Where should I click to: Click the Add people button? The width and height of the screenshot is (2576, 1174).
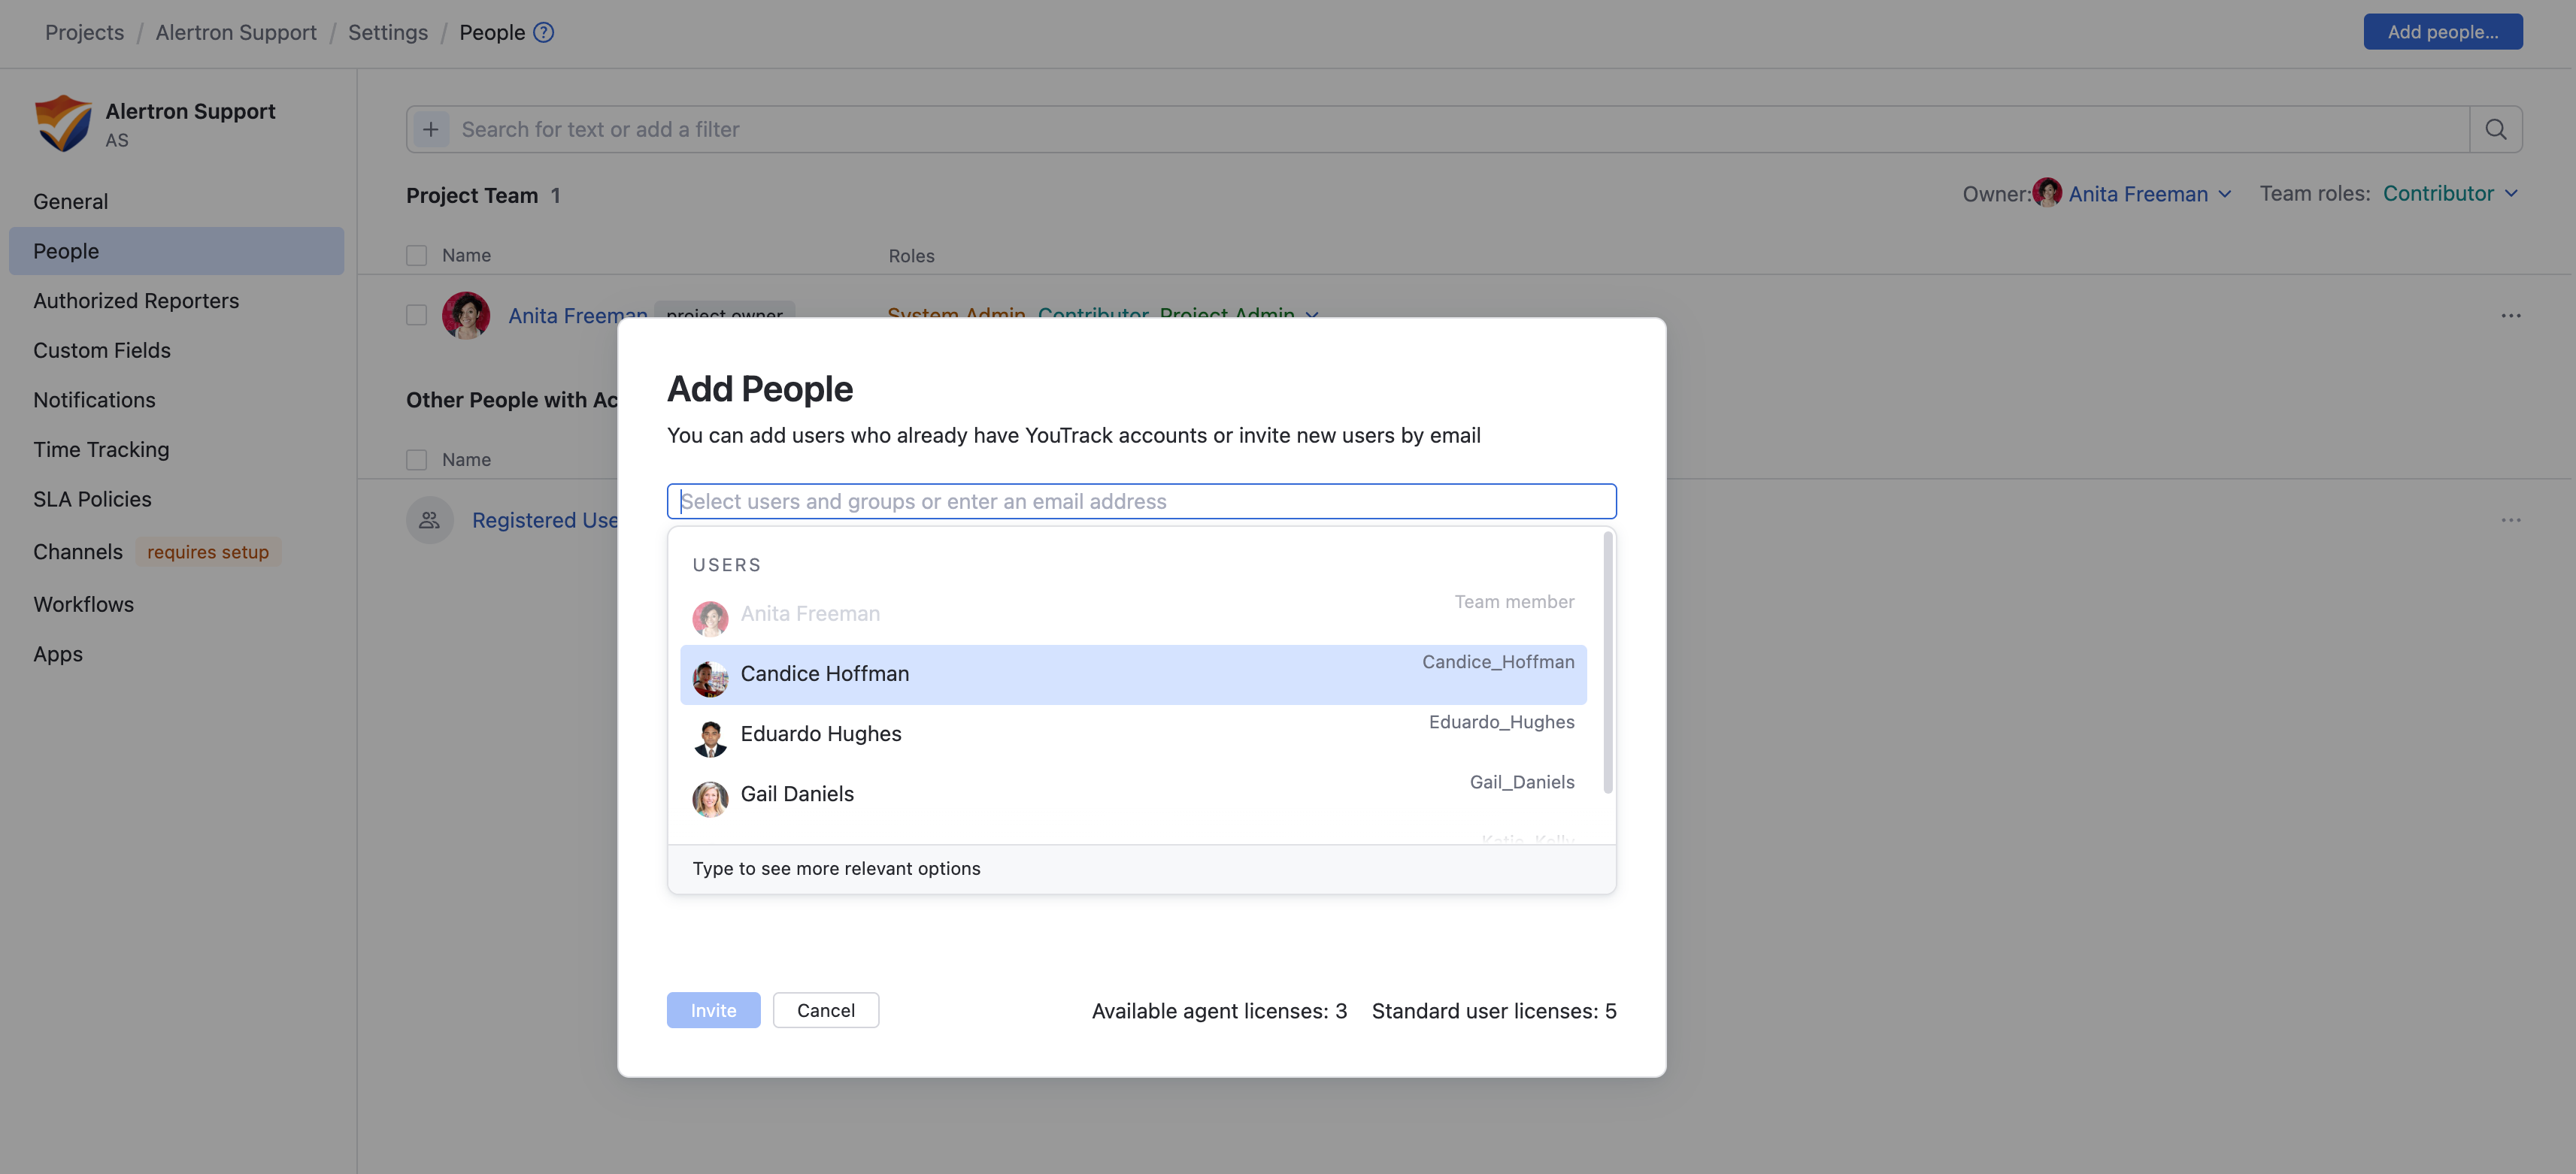click(x=2442, y=32)
